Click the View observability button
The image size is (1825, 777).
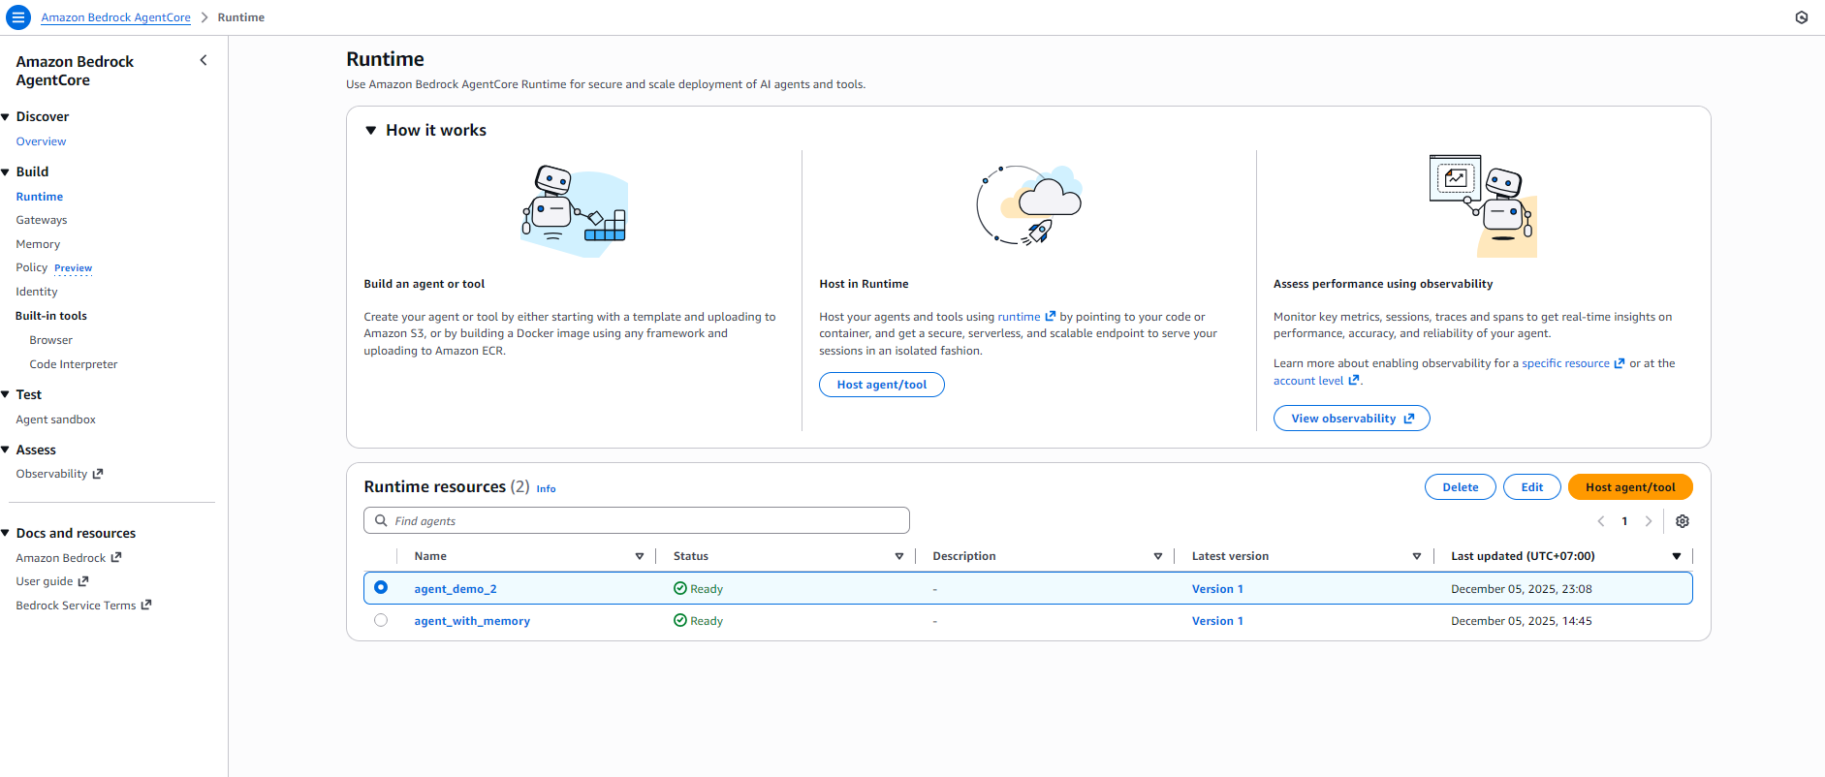(x=1351, y=419)
